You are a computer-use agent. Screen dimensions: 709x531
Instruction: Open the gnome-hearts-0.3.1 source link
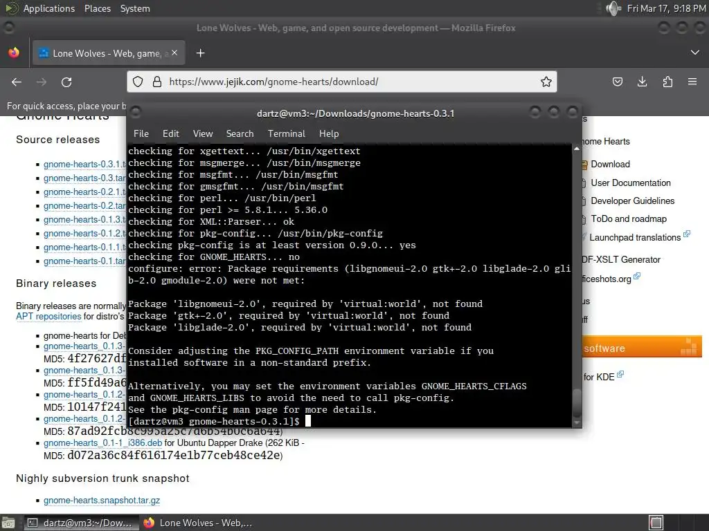84,165
